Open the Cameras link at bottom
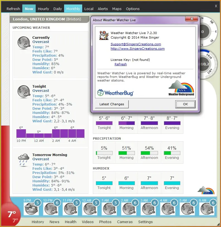221x227 pixels. click(x=125, y=222)
